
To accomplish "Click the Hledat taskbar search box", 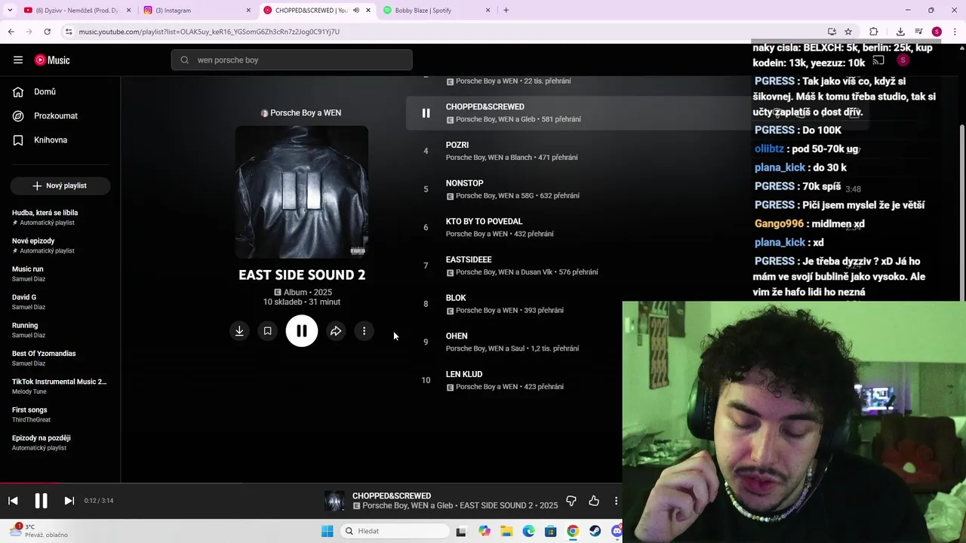I will [x=395, y=532].
